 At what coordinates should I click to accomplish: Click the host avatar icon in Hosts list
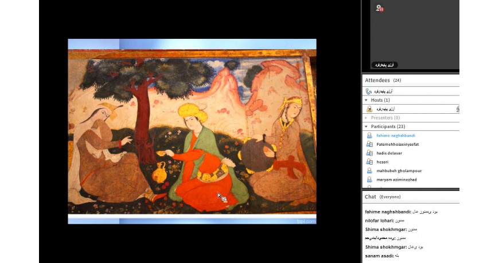[x=369, y=109]
